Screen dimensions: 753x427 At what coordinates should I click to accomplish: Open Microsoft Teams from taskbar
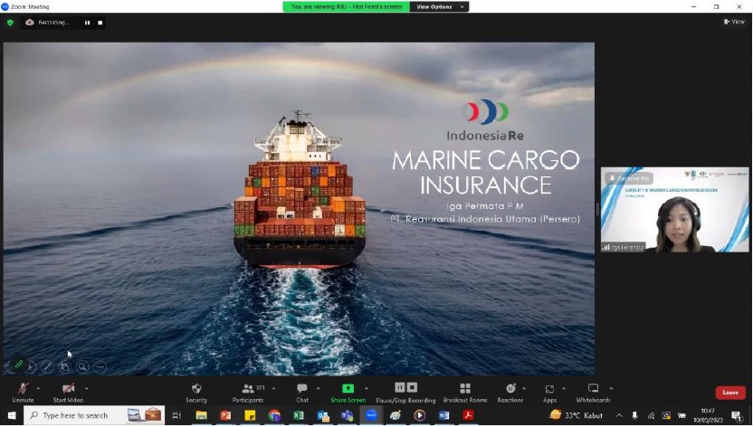tap(347, 415)
